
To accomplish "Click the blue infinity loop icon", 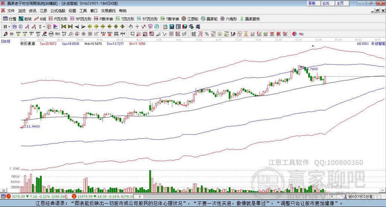I will pos(301,34).
